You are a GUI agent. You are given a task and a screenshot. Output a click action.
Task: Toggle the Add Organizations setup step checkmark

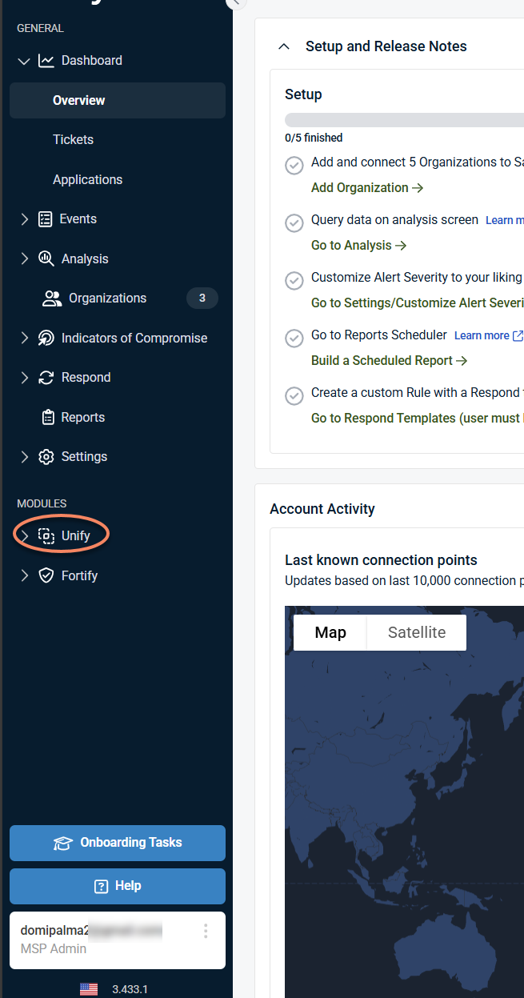point(294,165)
